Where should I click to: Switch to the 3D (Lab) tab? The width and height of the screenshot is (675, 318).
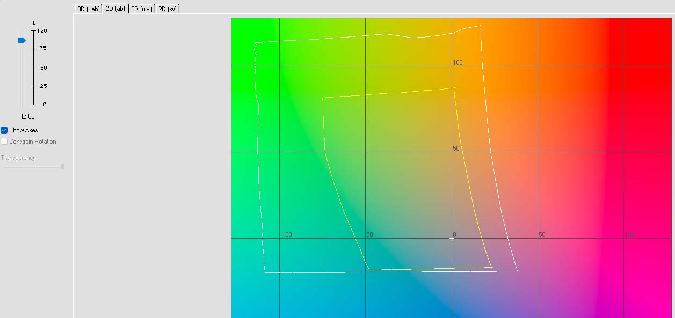click(x=88, y=9)
